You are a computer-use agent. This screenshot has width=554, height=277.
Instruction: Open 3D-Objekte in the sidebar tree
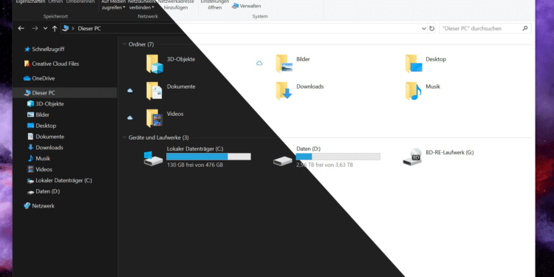click(46, 104)
